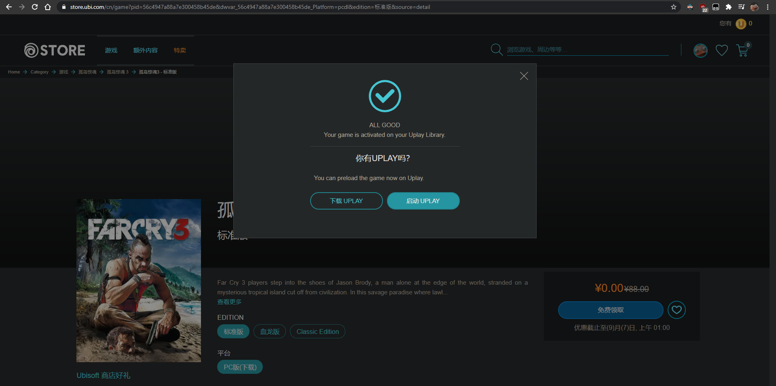
Task: Open the extensions puzzle icon
Action: pos(728,7)
